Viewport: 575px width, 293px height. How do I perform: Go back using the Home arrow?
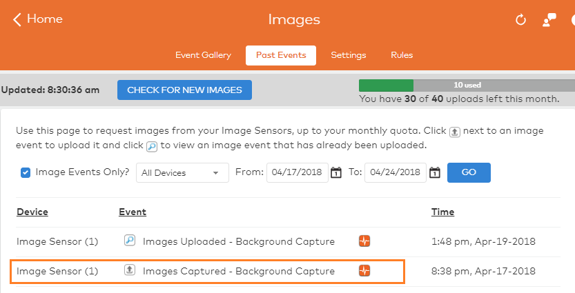(x=17, y=19)
